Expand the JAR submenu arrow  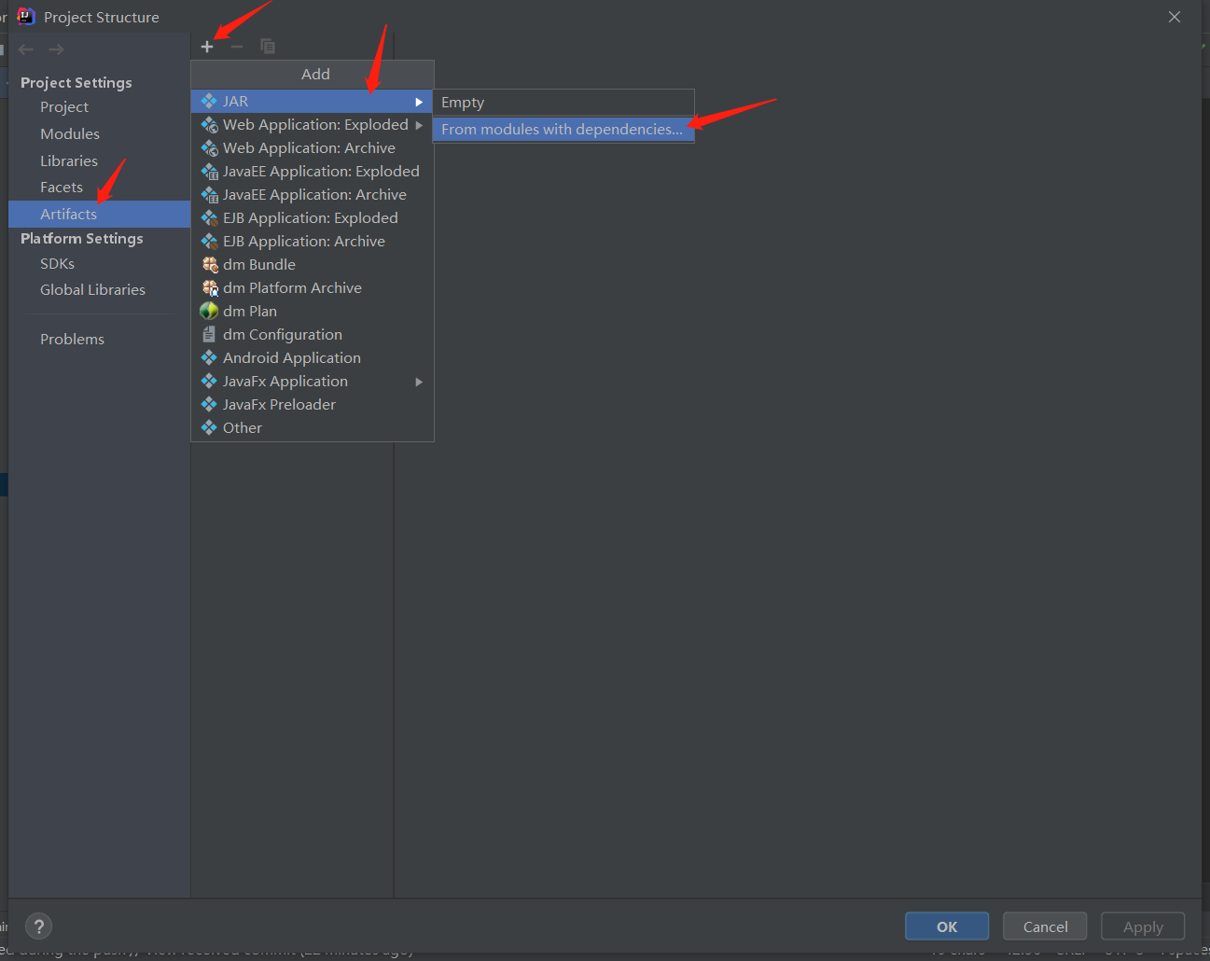419,102
